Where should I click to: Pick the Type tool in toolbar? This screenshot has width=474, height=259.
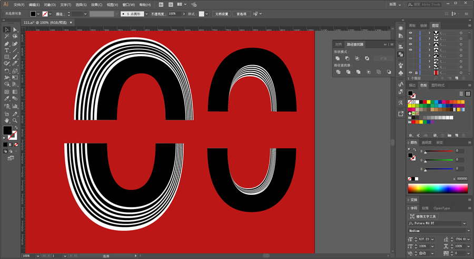coord(7,50)
